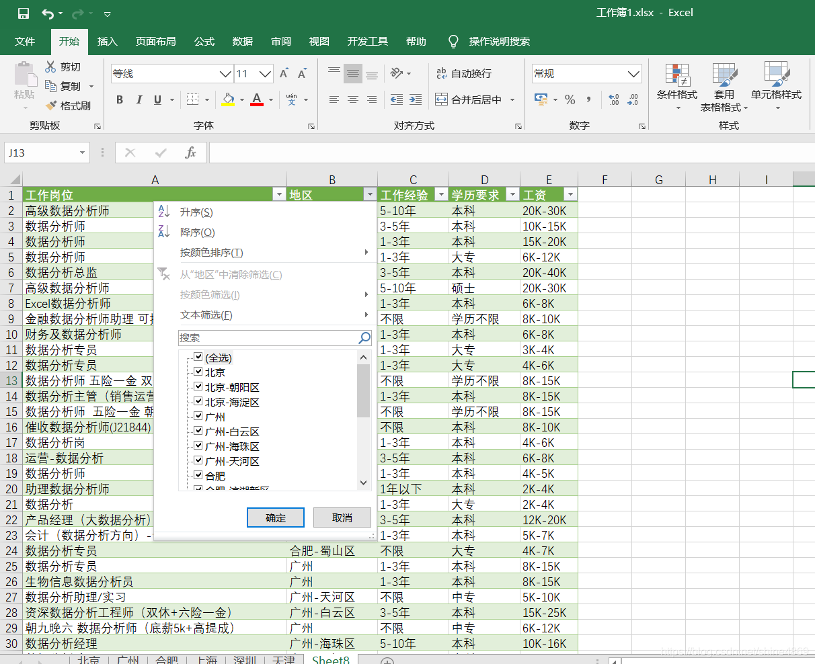Screen dimensions: 815x664
Task: Uncheck the 广州 checkbox
Action: [198, 416]
